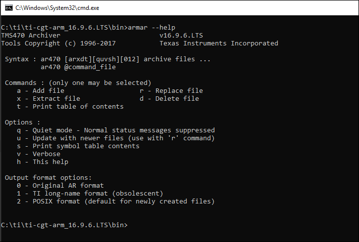Click 'Texas Instruments Incorporated' text
This screenshot has height=242, width=359.
[218, 43]
